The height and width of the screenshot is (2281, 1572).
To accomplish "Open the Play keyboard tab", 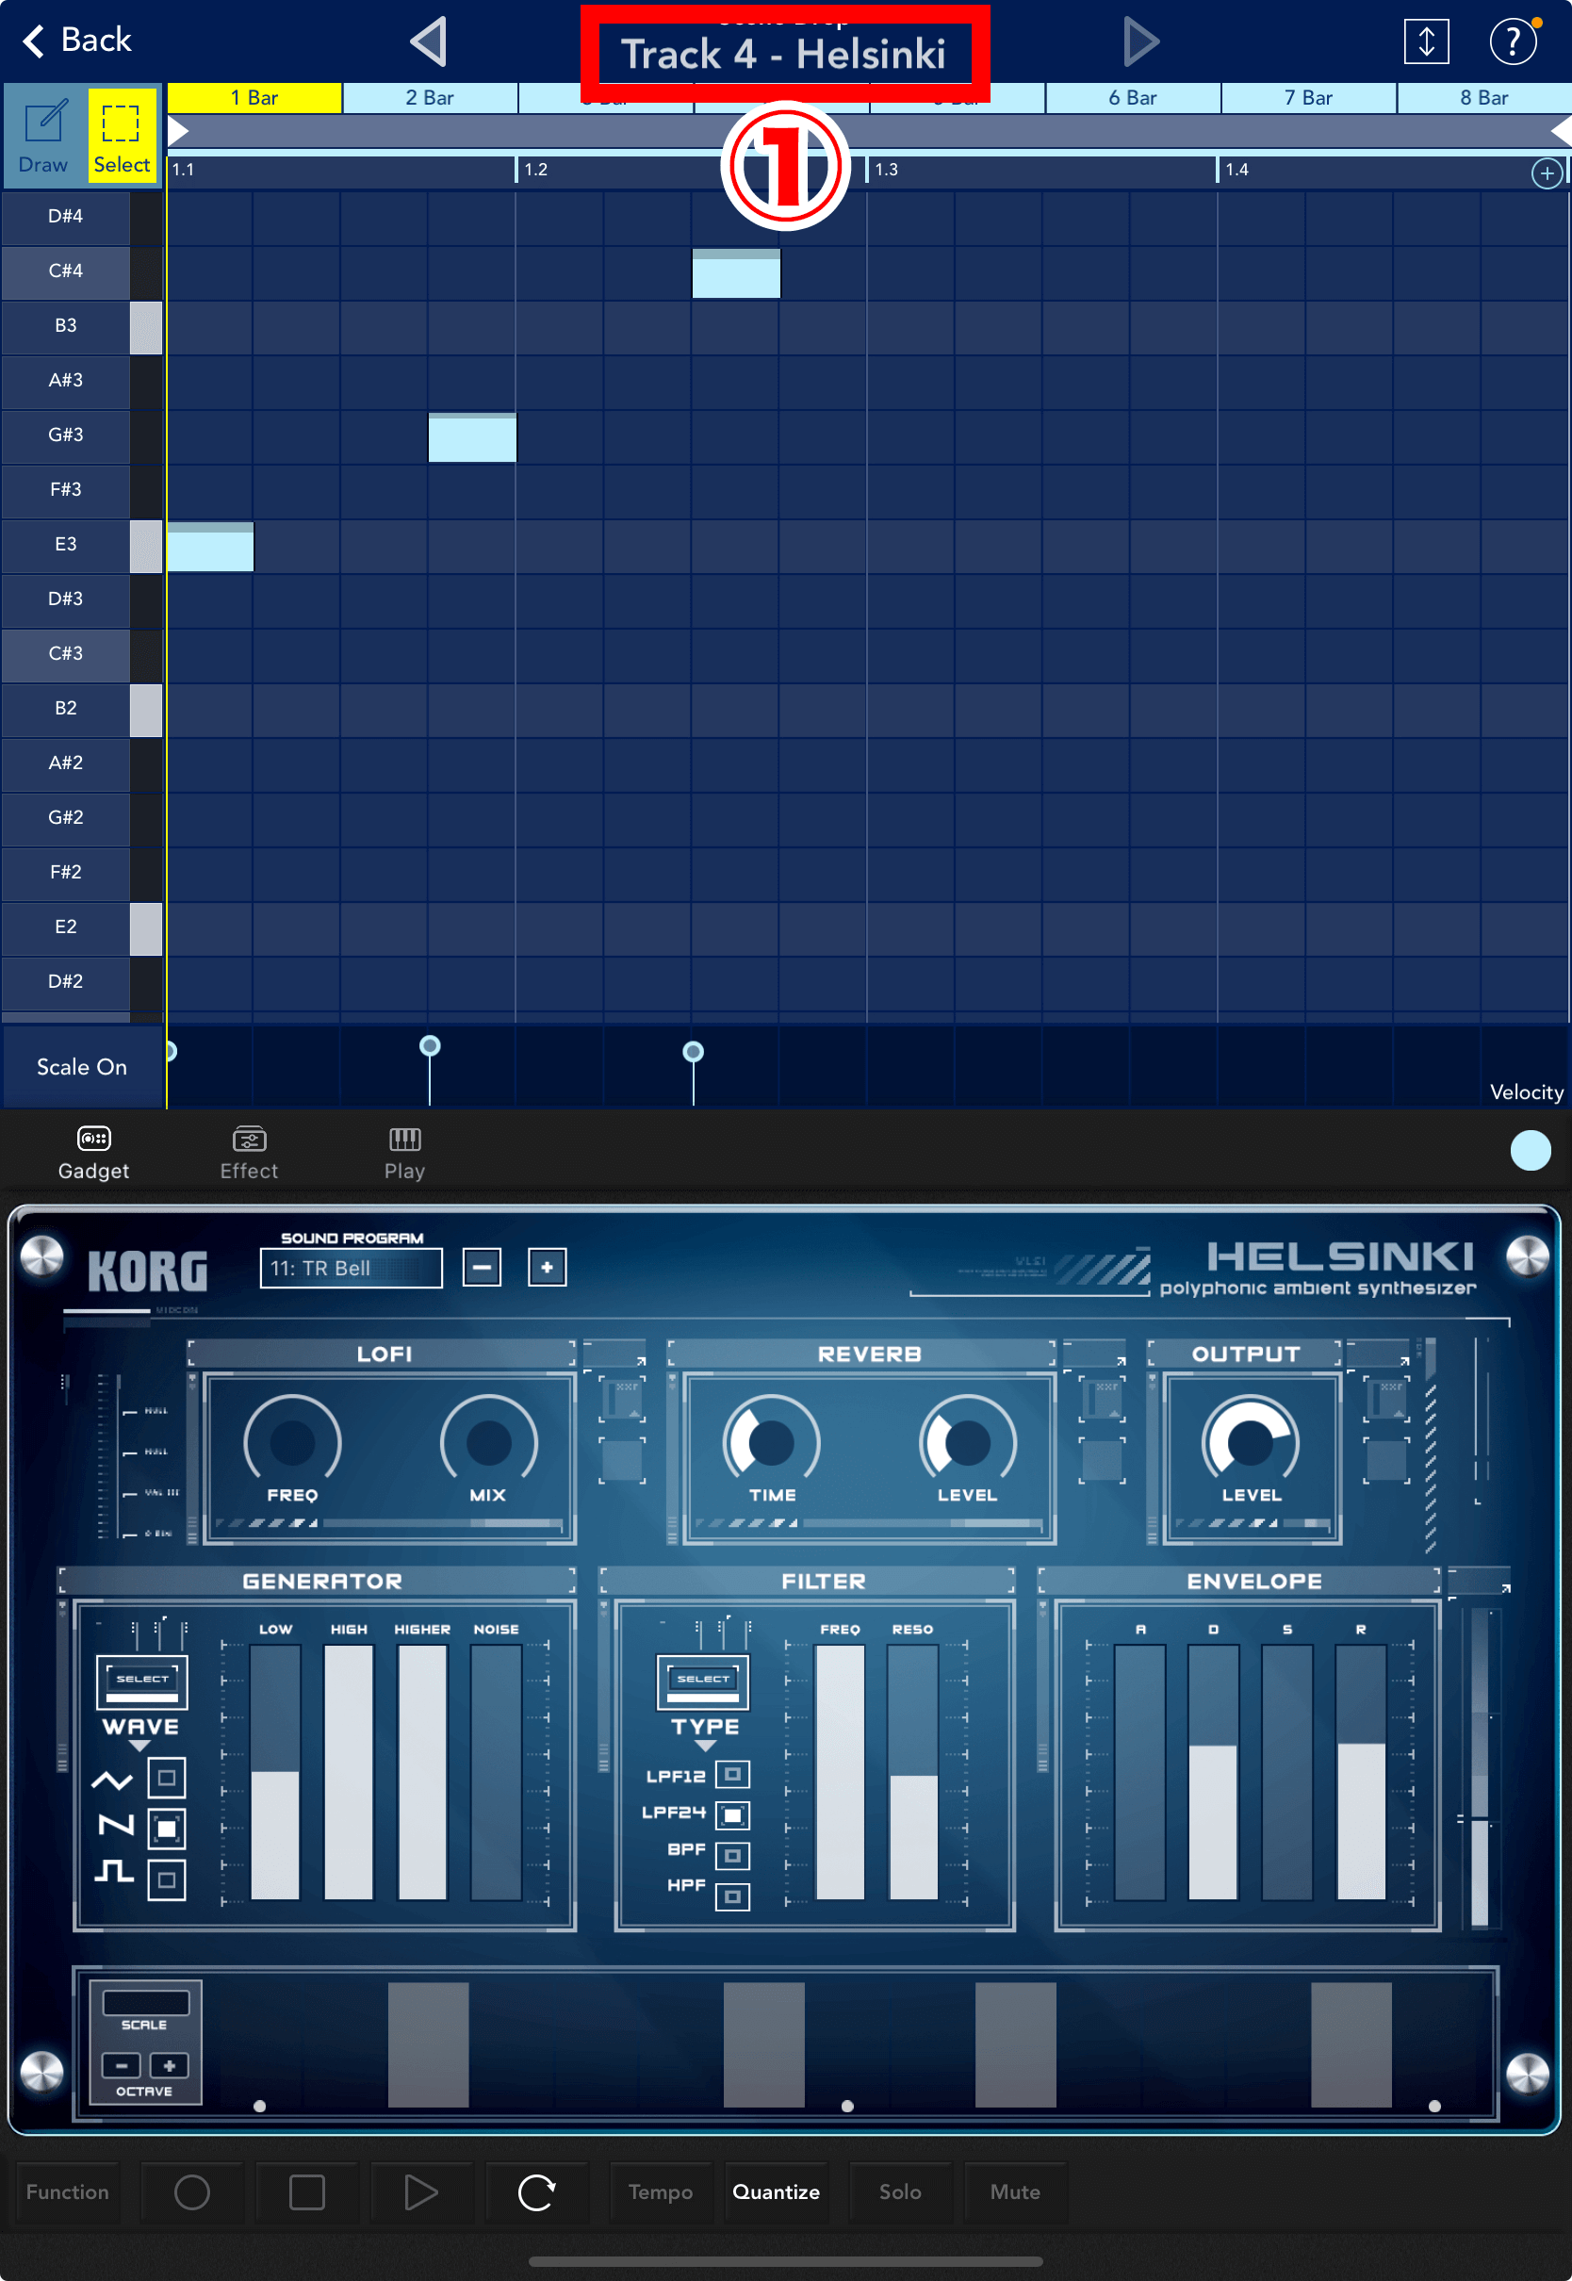I will pyautogui.click(x=405, y=1153).
